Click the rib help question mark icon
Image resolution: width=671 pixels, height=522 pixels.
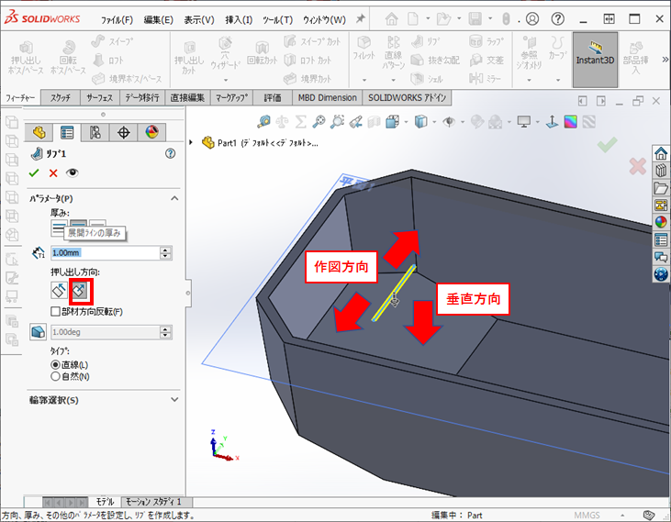170,154
